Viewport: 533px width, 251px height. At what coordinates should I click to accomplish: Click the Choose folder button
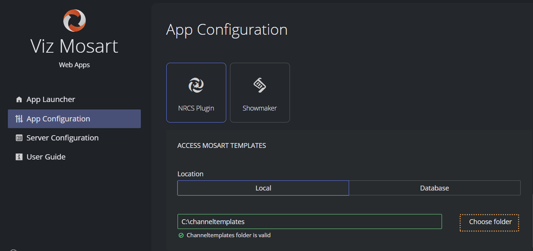(490, 222)
